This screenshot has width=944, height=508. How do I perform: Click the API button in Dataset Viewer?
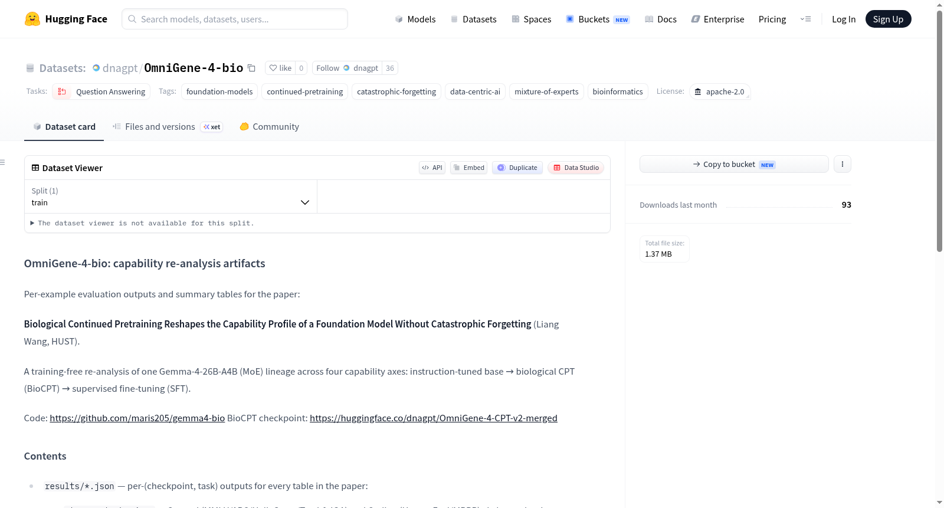click(x=432, y=168)
